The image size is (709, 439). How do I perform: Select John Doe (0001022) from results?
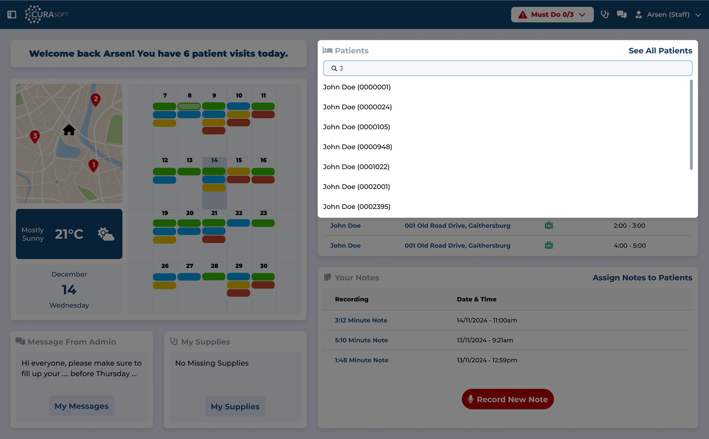coord(356,167)
